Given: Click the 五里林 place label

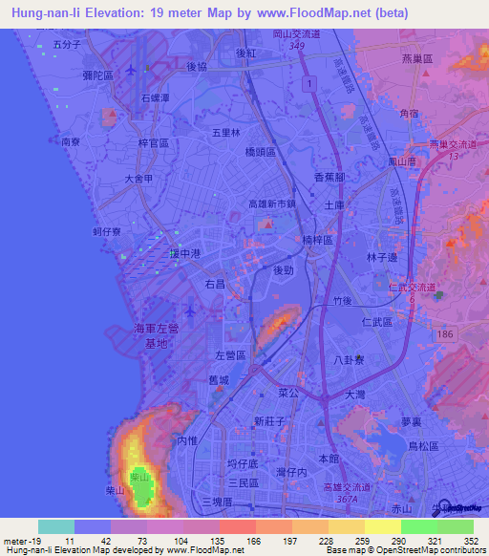Looking at the screenshot, I should coord(226,133).
